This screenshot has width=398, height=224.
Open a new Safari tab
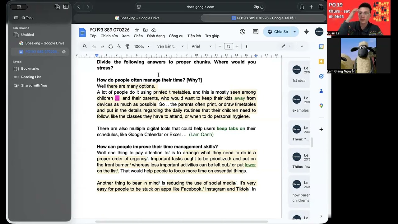(311, 7)
